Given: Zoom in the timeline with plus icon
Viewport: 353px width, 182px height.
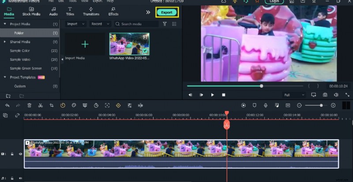Looking at the screenshot, I should (333, 105).
